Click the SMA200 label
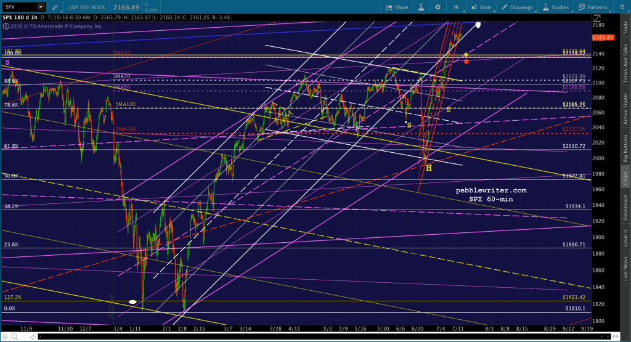 click(x=126, y=129)
